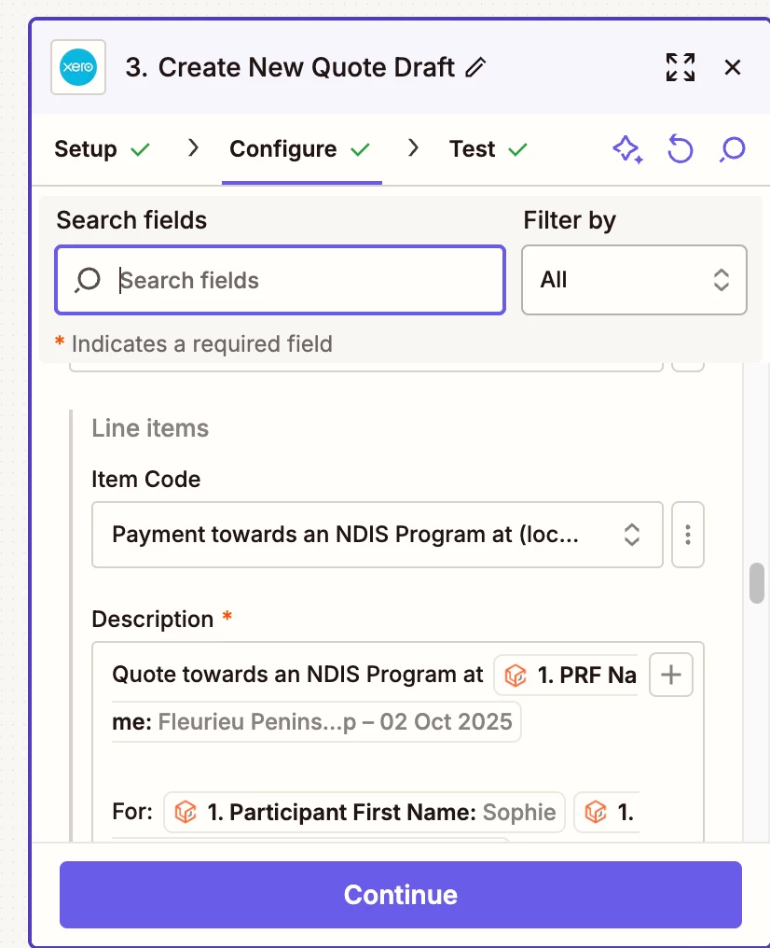Screen dimensions: 770x948
Task: Expand the panel to full screen
Action: pyautogui.click(x=680, y=67)
